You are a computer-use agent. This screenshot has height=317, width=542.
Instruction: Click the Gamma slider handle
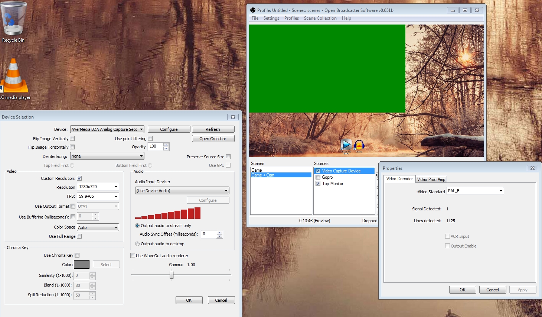pos(172,275)
